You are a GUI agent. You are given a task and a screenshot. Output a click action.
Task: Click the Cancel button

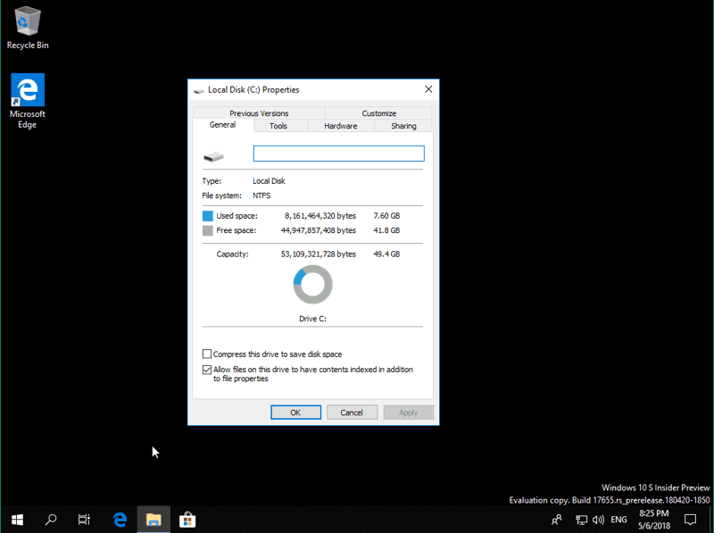352,412
